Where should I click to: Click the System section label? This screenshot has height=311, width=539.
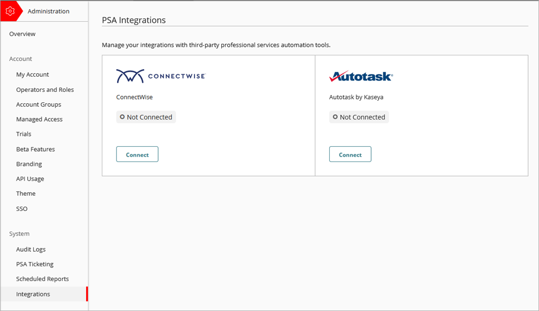pyautogui.click(x=19, y=233)
